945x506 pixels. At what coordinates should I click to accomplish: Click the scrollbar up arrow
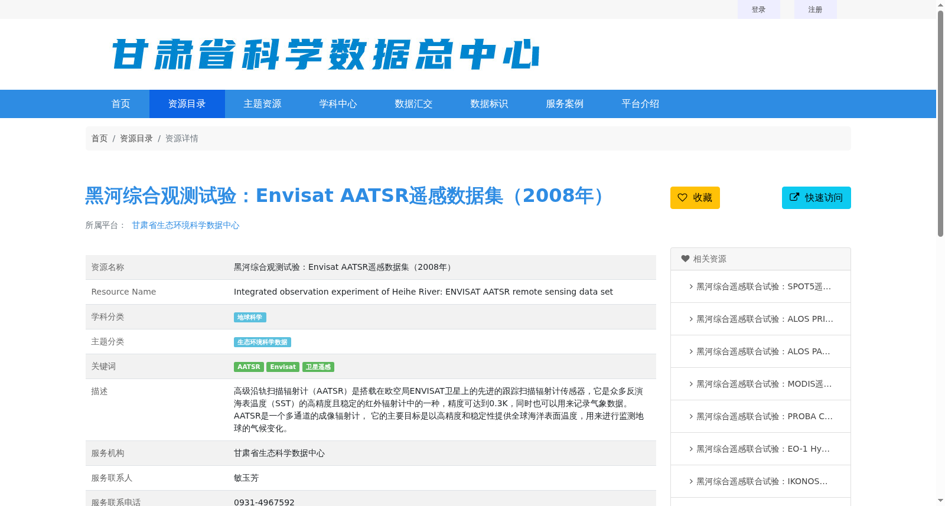tap(940, 5)
